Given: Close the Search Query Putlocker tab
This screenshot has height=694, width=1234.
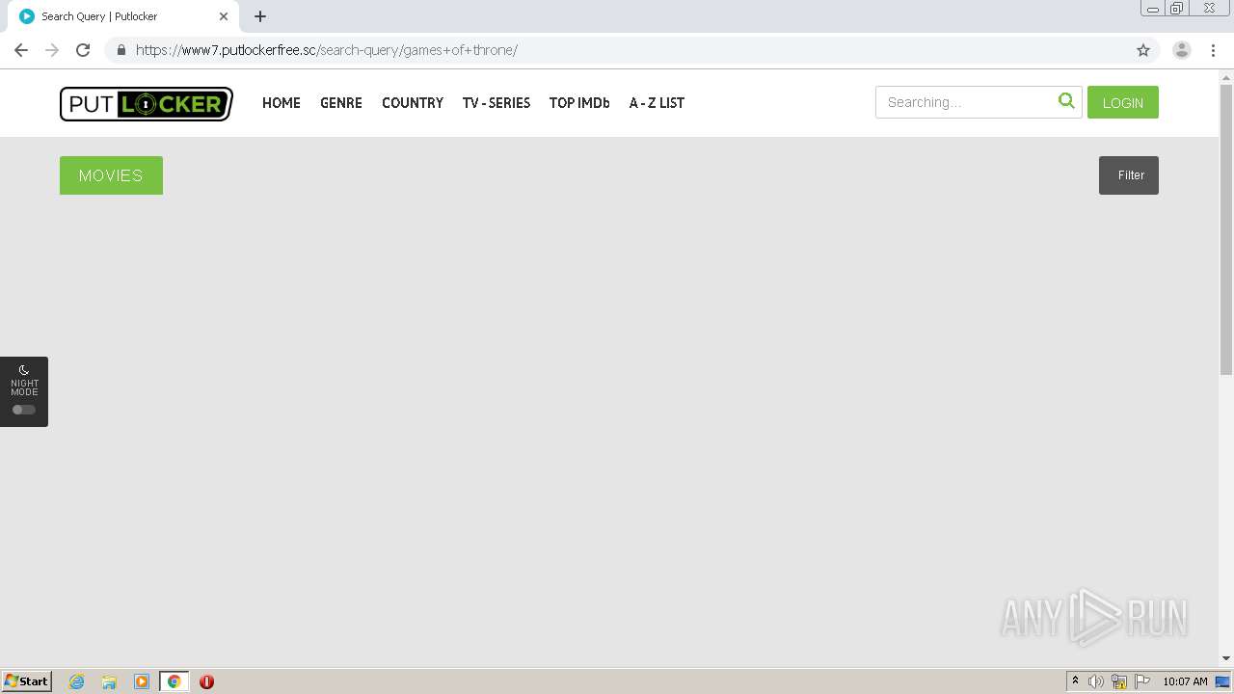Looking at the screenshot, I should pyautogui.click(x=224, y=16).
